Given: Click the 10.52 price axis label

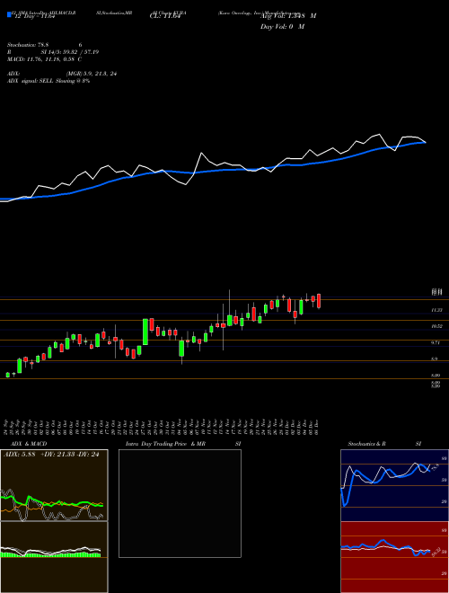Looking at the screenshot, I should click(436, 326).
